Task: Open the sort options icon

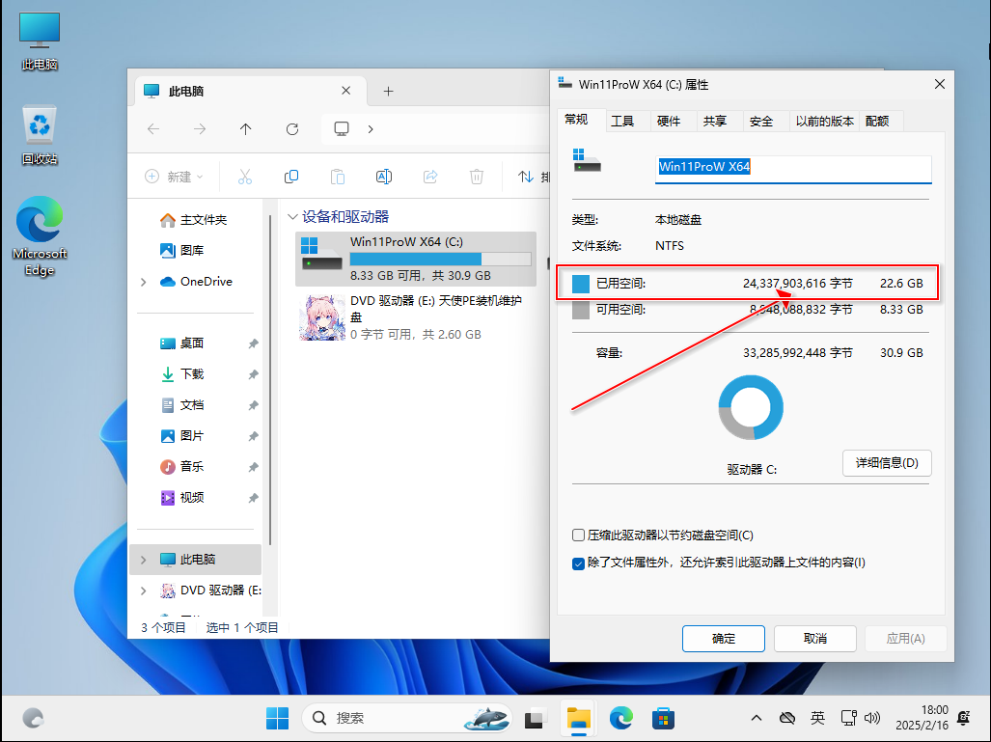Action: pos(526,177)
